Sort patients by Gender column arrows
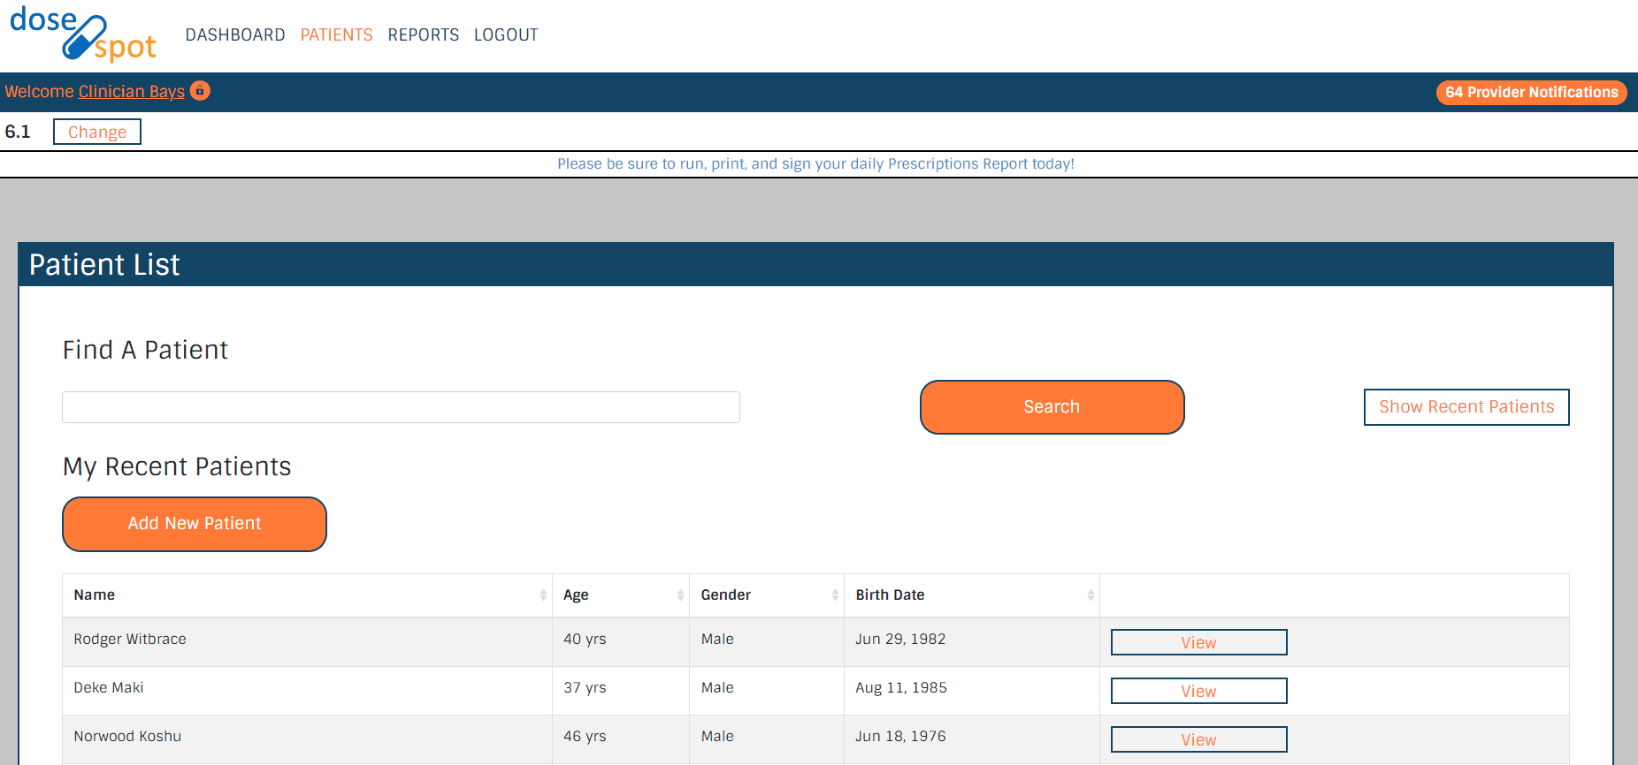Viewport: 1638px width, 765px height. 834,595
